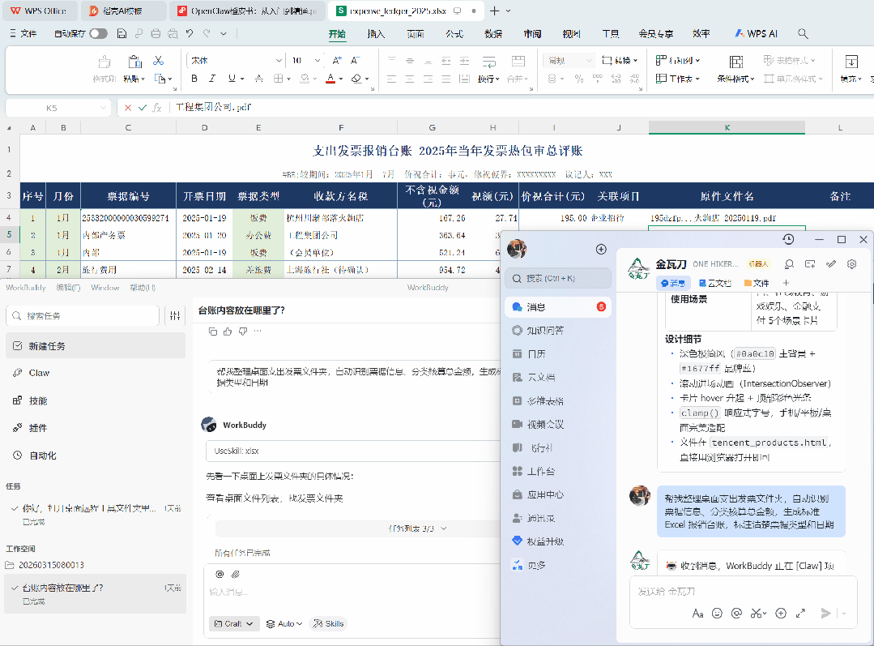Open the font size 10 dropdown

tap(318, 60)
